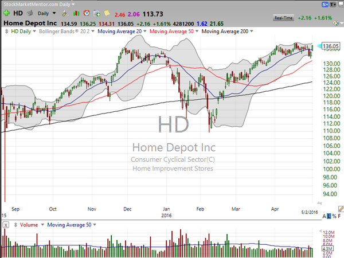Click the green and red bar chart icon
Viewport: 344px width, 258px height.
76,13
